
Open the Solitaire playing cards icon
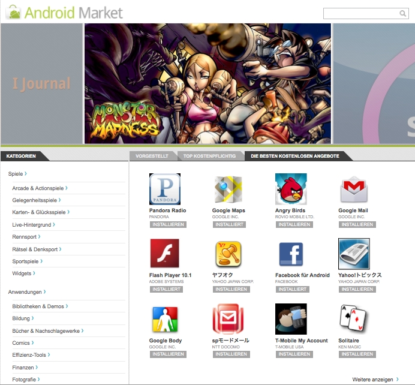tap(353, 318)
